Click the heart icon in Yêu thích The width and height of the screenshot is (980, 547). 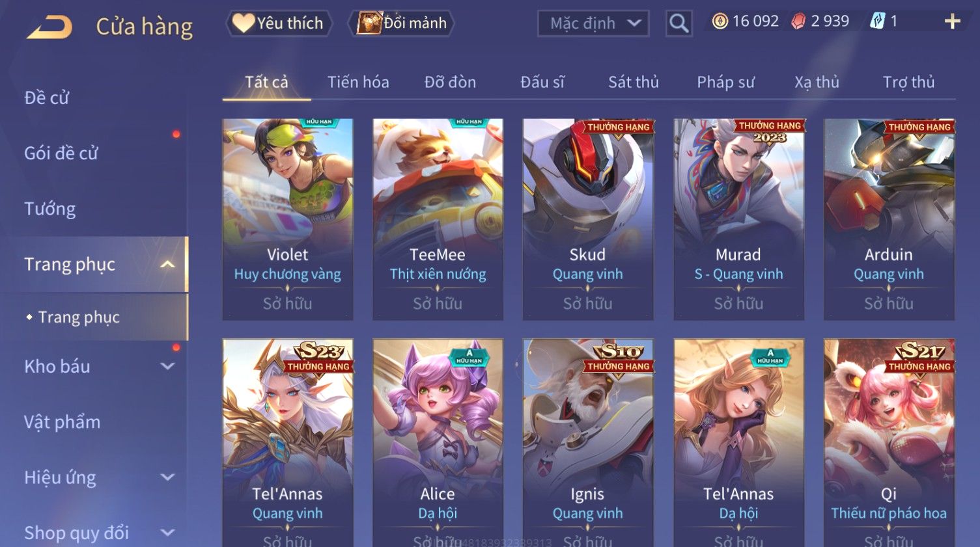point(244,23)
